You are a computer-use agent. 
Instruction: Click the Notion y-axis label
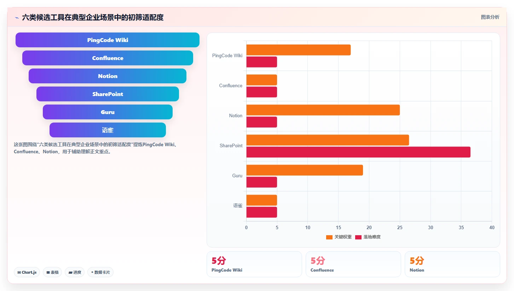coord(236,116)
